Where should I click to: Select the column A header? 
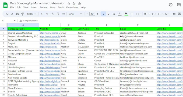23,25
